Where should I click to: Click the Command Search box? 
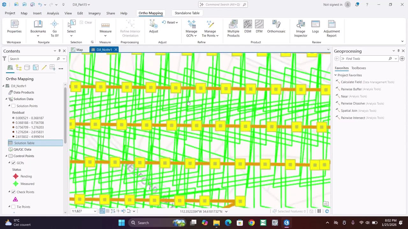click(x=223, y=4)
